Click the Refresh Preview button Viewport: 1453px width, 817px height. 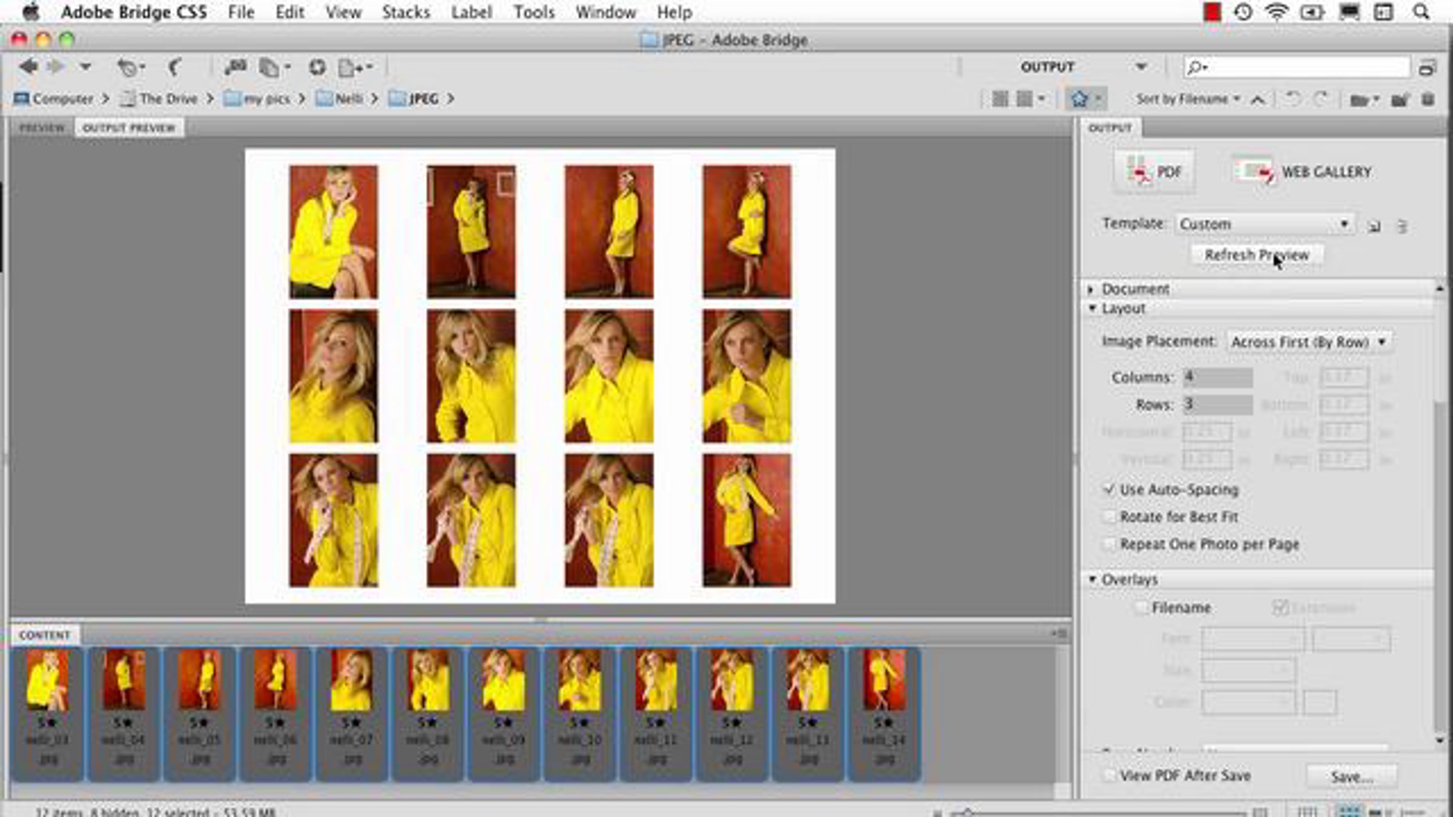(1256, 255)
